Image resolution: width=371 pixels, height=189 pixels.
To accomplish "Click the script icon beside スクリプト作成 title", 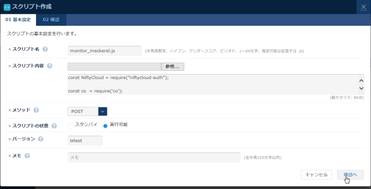I will coord(7,7).
